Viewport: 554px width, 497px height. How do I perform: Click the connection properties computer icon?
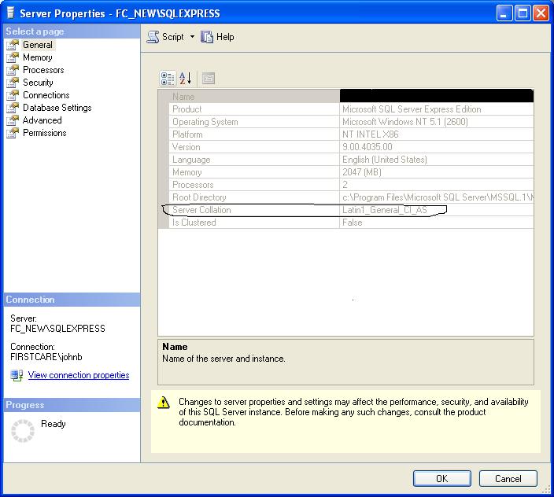click(x=17, y=375)
